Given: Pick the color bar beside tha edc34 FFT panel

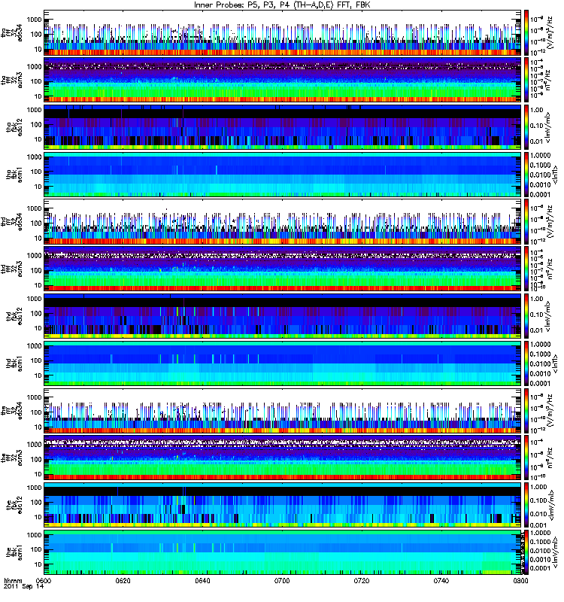Looking at the screenshot, I should pos(526,33).
